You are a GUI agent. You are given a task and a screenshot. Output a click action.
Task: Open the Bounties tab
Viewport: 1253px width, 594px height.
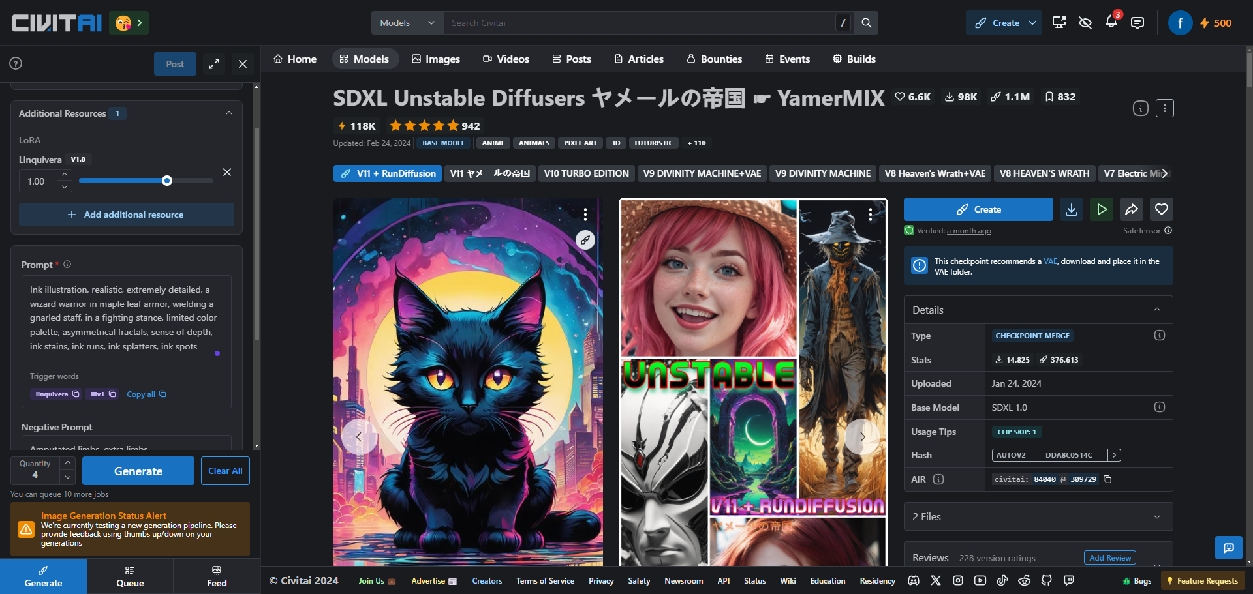715,59
